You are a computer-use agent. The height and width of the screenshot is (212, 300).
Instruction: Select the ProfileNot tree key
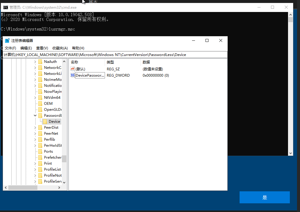click(53, 175)
